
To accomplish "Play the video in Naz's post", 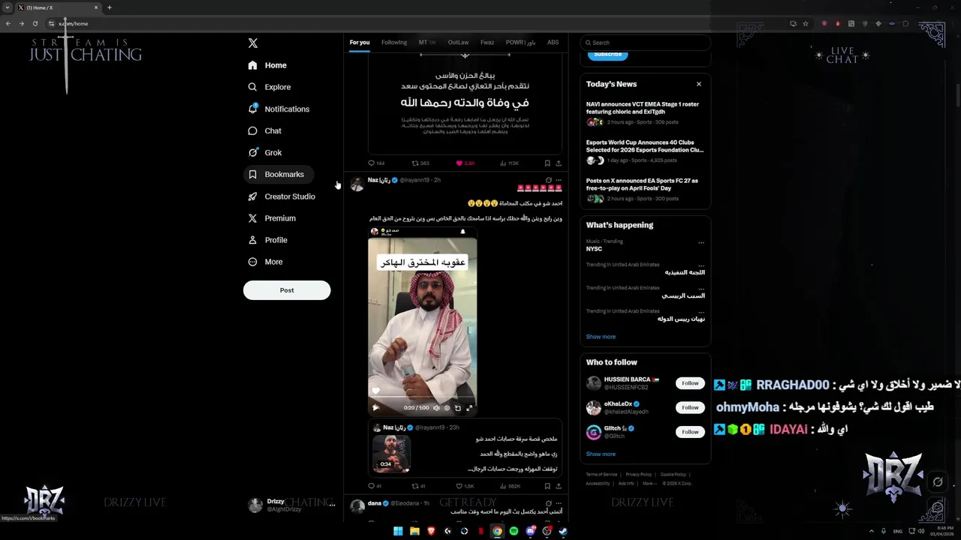I will (x=375, y=408).
